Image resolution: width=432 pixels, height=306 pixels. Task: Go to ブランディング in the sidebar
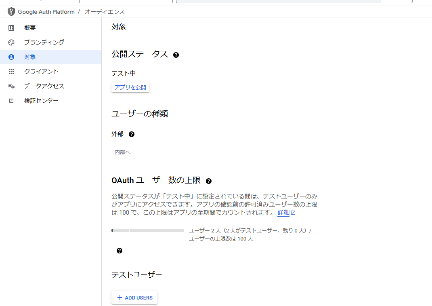click(51, 42)
